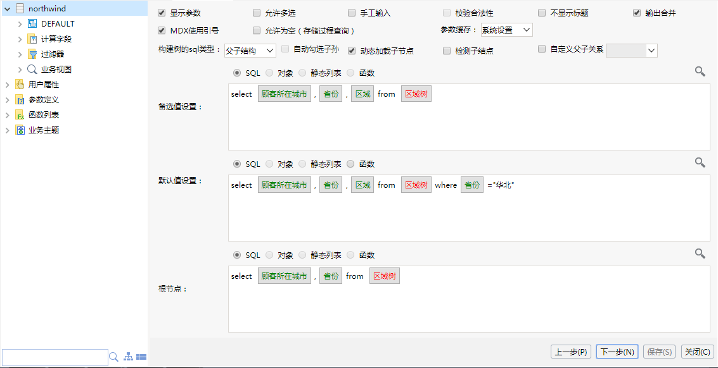Select the 参数定义 tree item
Viewport: 718px width, 368px height.
pos(44,100)
